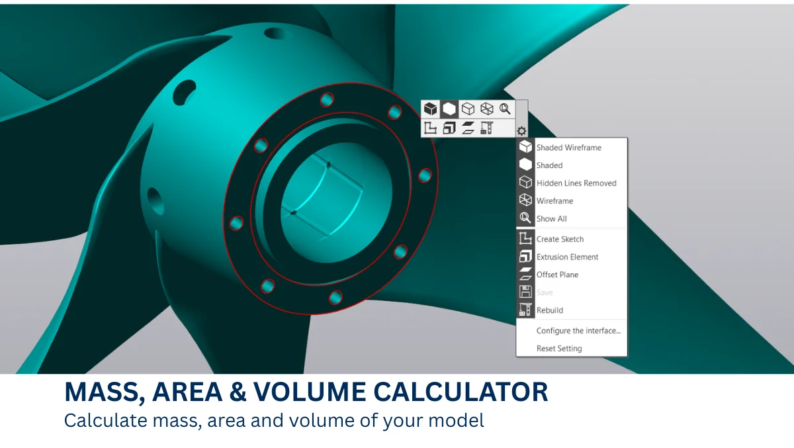Click Extrusion Element icon in floating toolbar
Screen dimensions: 794x448
tap(449, 128)
